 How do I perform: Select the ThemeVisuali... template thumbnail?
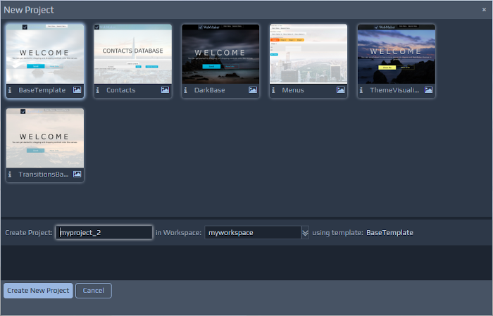pyautogui.click(x=396, y=53)
